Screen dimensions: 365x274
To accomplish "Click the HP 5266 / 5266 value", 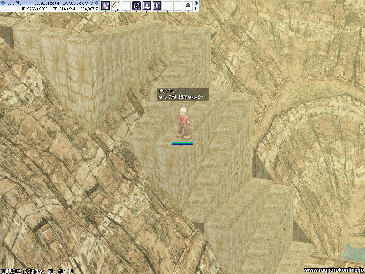I will (34, 9).
